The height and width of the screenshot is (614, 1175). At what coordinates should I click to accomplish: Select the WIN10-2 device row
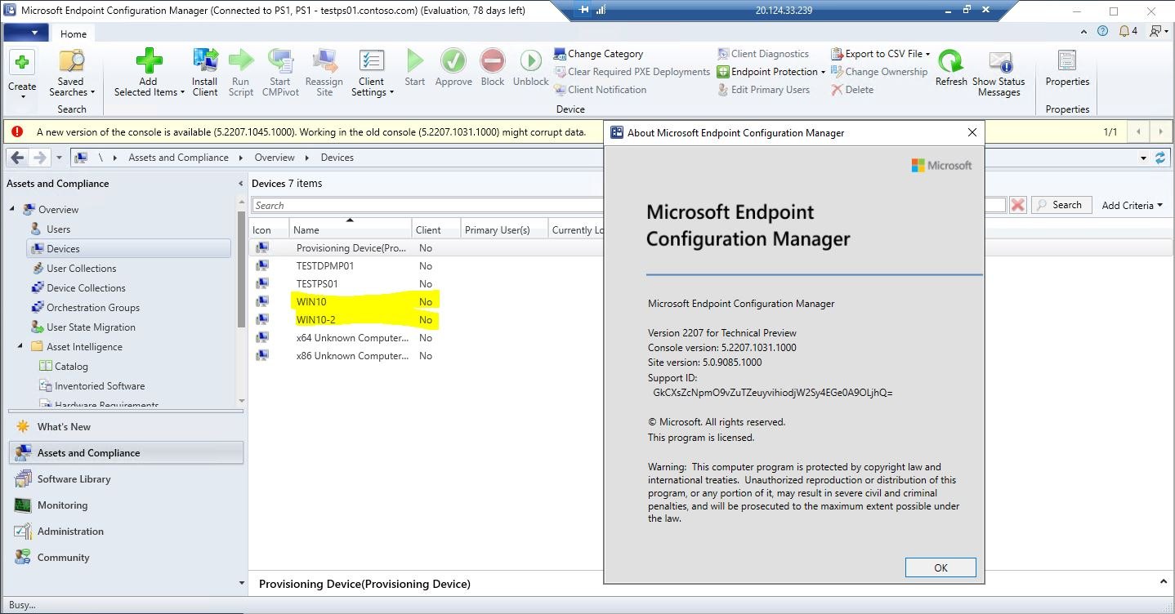(316, 320)
